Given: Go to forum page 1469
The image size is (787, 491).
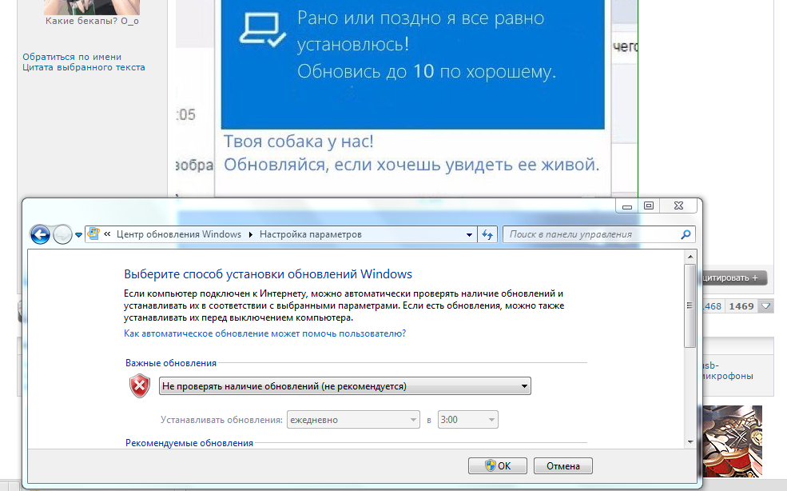Looking at the screenshot, I should click(x=741, y=306).
